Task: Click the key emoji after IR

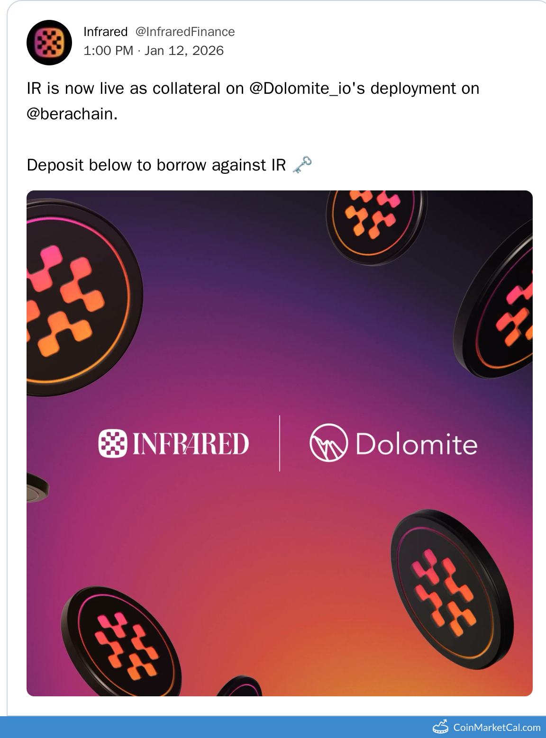Action: [x=302, y=165]
